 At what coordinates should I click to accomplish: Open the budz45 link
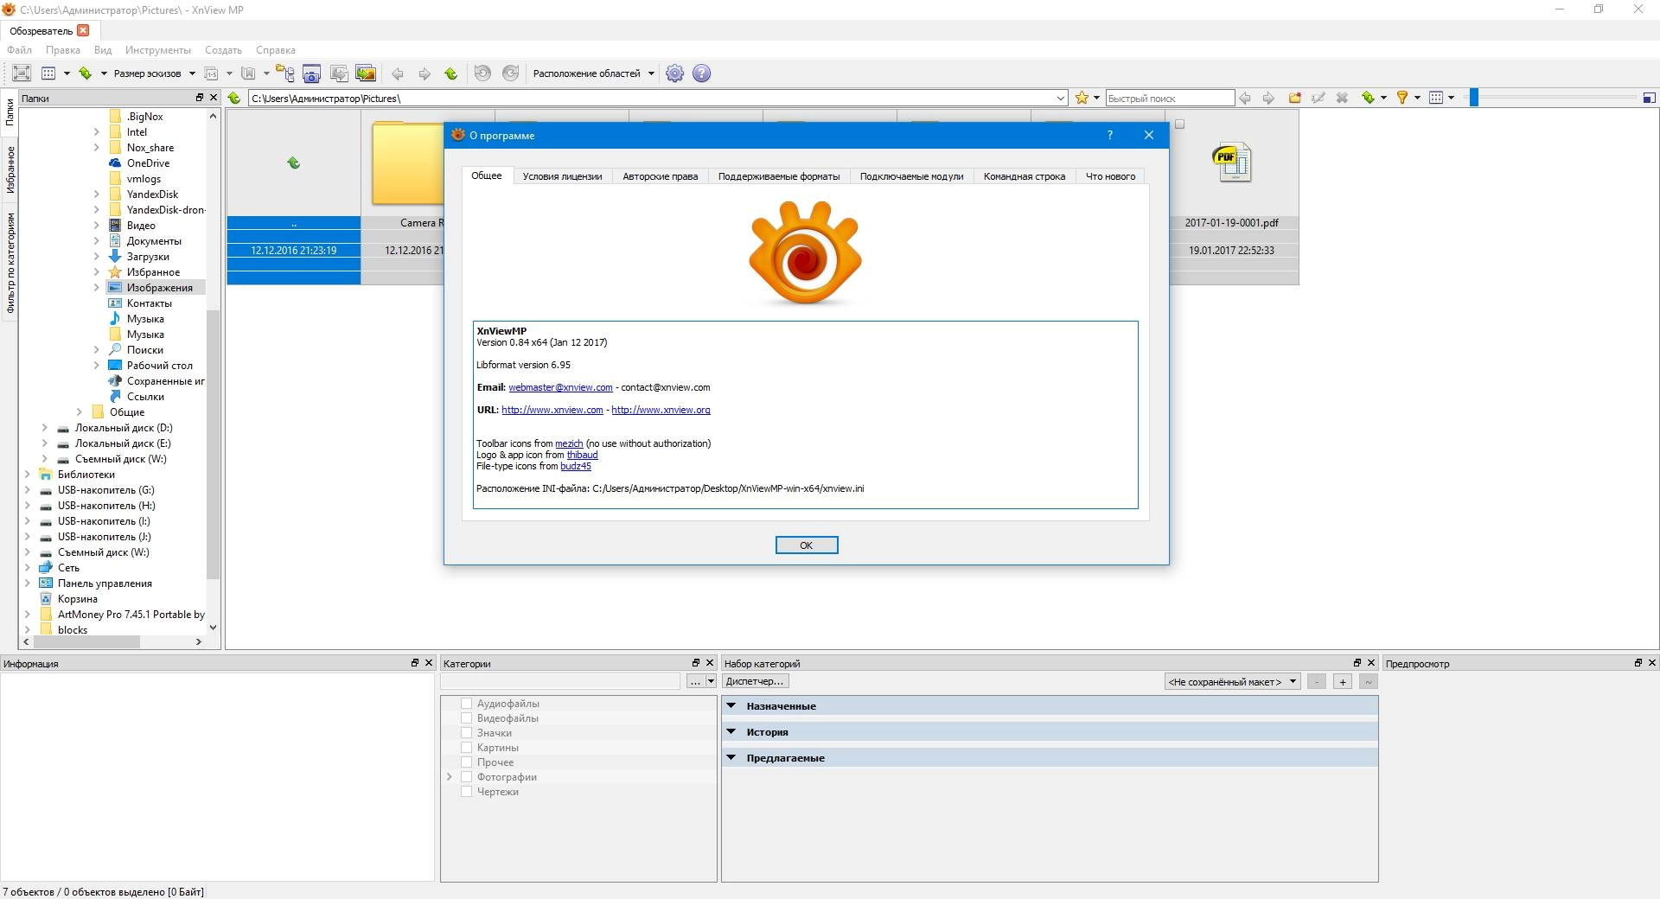(x=576, y=466)
